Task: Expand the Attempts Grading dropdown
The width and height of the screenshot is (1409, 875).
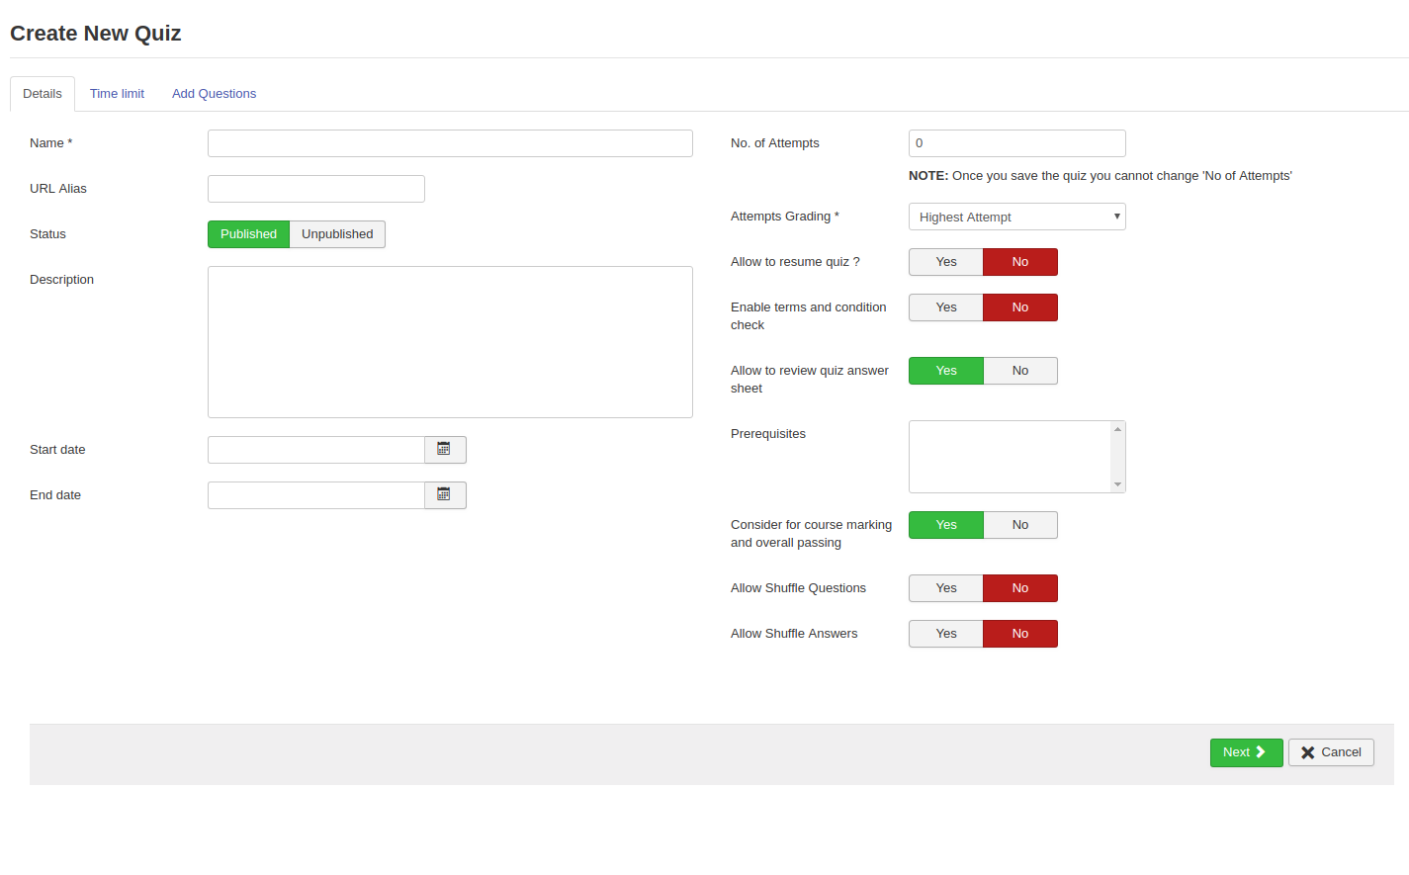Action: tap(1015, 218)
